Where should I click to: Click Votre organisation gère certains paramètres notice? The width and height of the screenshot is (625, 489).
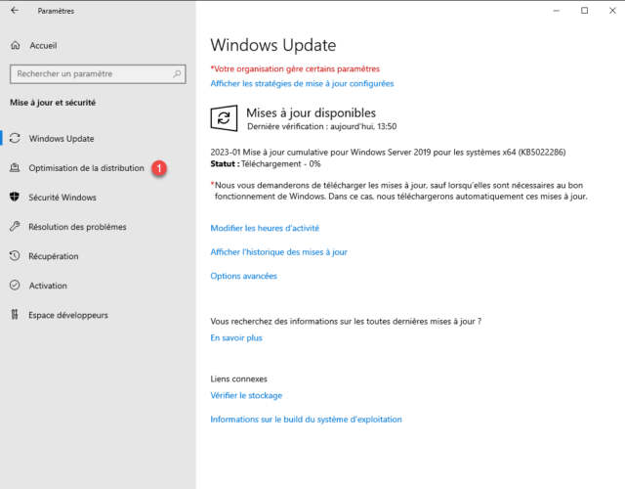pyautogui.click(x=295, y=68)
